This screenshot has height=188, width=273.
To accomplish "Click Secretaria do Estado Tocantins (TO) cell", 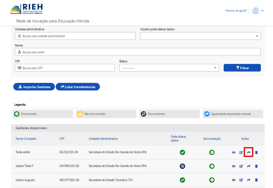I will pyautogui.click(x=110, y=180).
